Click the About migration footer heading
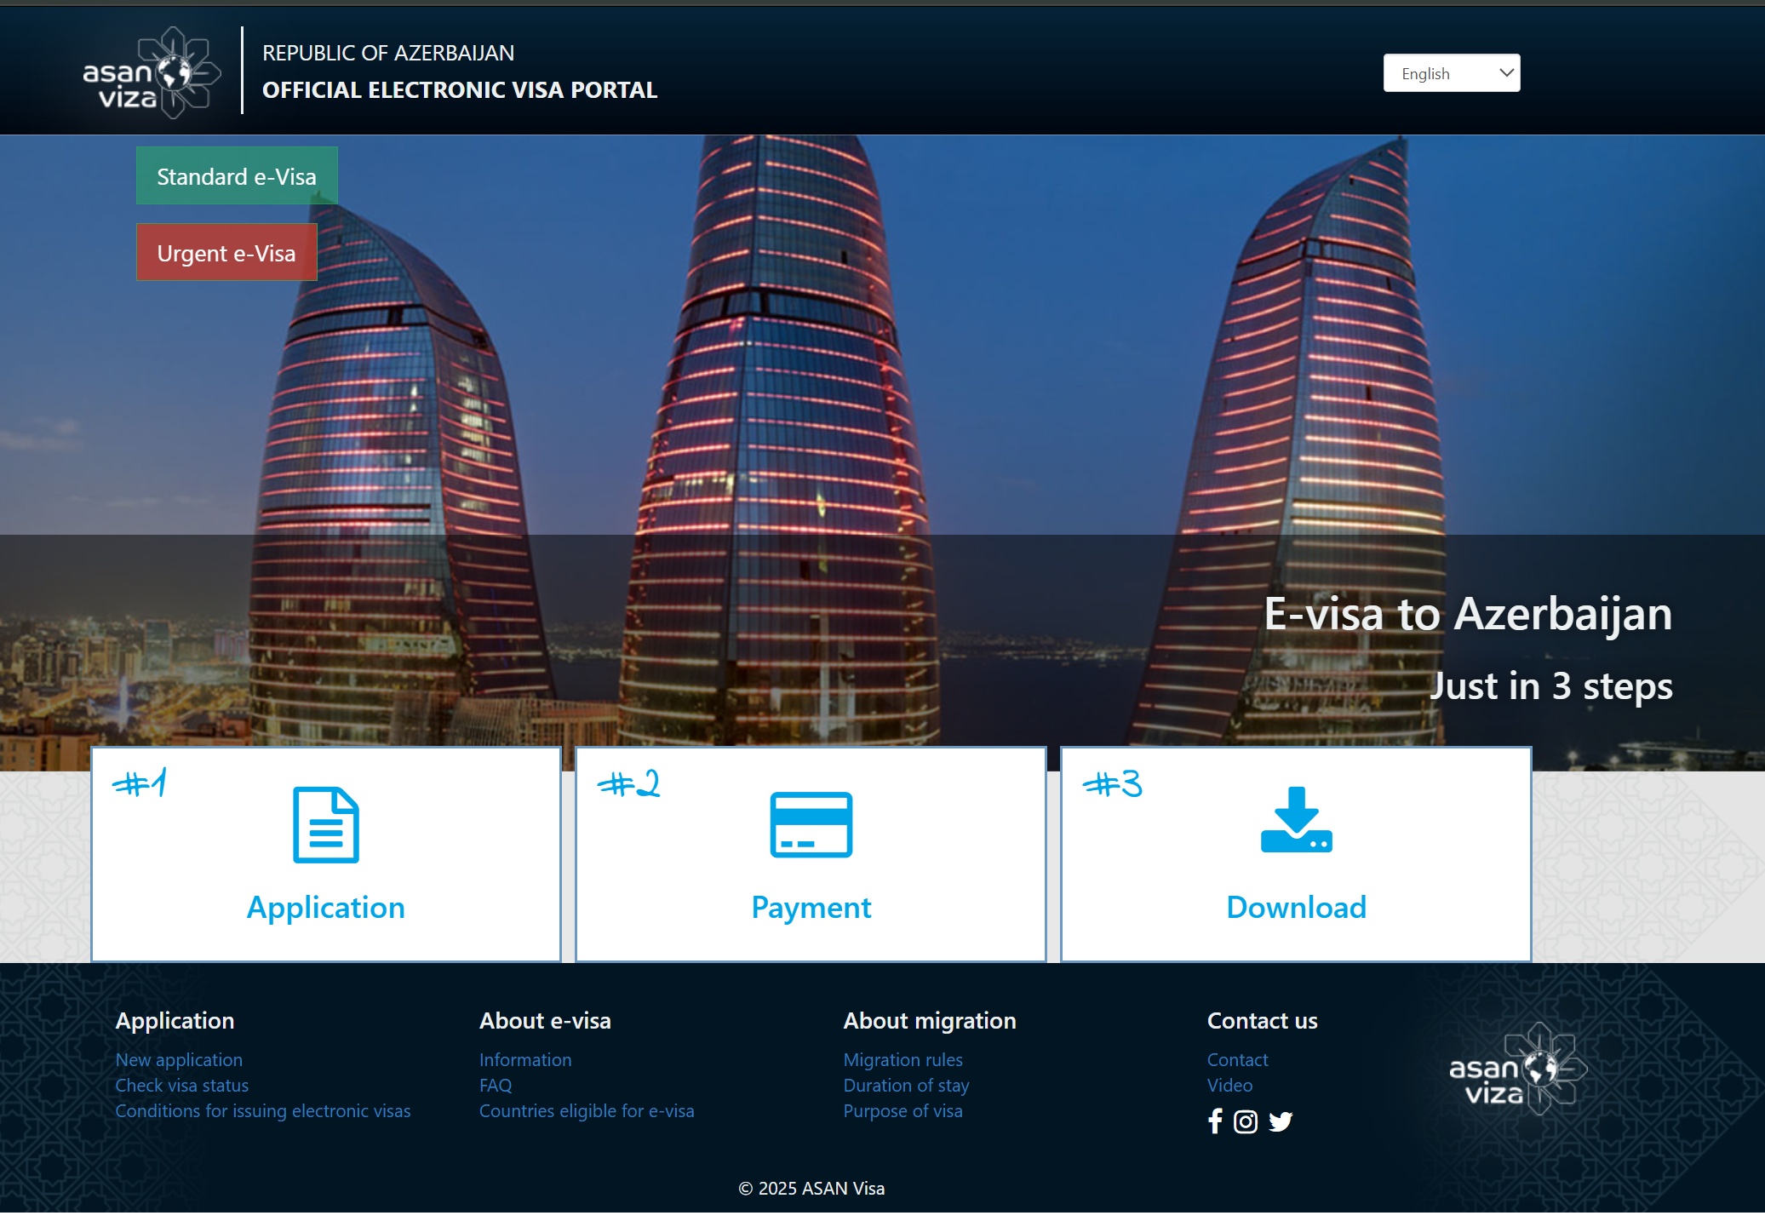The image size is (1765, 1227). [930, 1021]
